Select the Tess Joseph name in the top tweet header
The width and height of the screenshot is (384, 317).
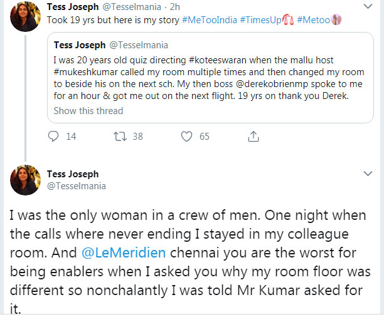click(x=73, y=7)
